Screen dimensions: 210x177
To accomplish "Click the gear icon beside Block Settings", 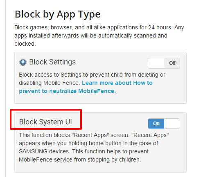I will 23,62.
